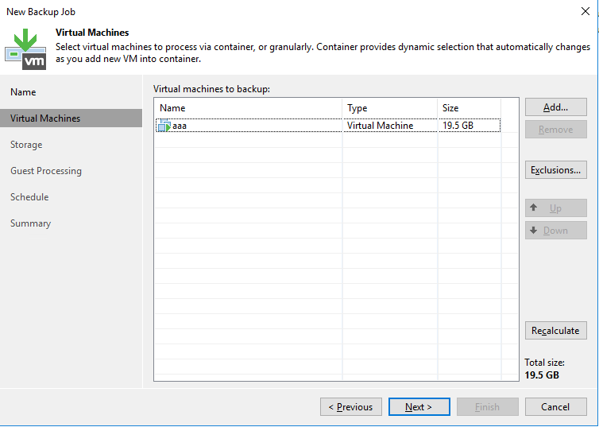Remove the selected virtual machine
This screenshot has height=427, width=599.
click(x=556, y=129)
